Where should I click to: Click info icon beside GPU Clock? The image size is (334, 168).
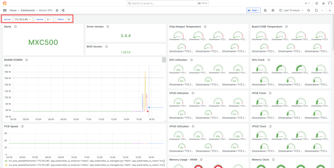[x=269, y=60]
